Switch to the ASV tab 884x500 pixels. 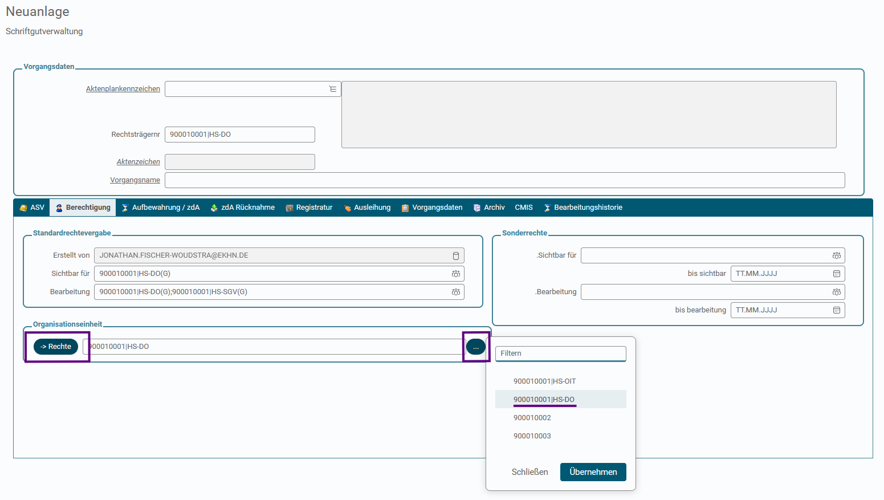(x=32, y=208)
